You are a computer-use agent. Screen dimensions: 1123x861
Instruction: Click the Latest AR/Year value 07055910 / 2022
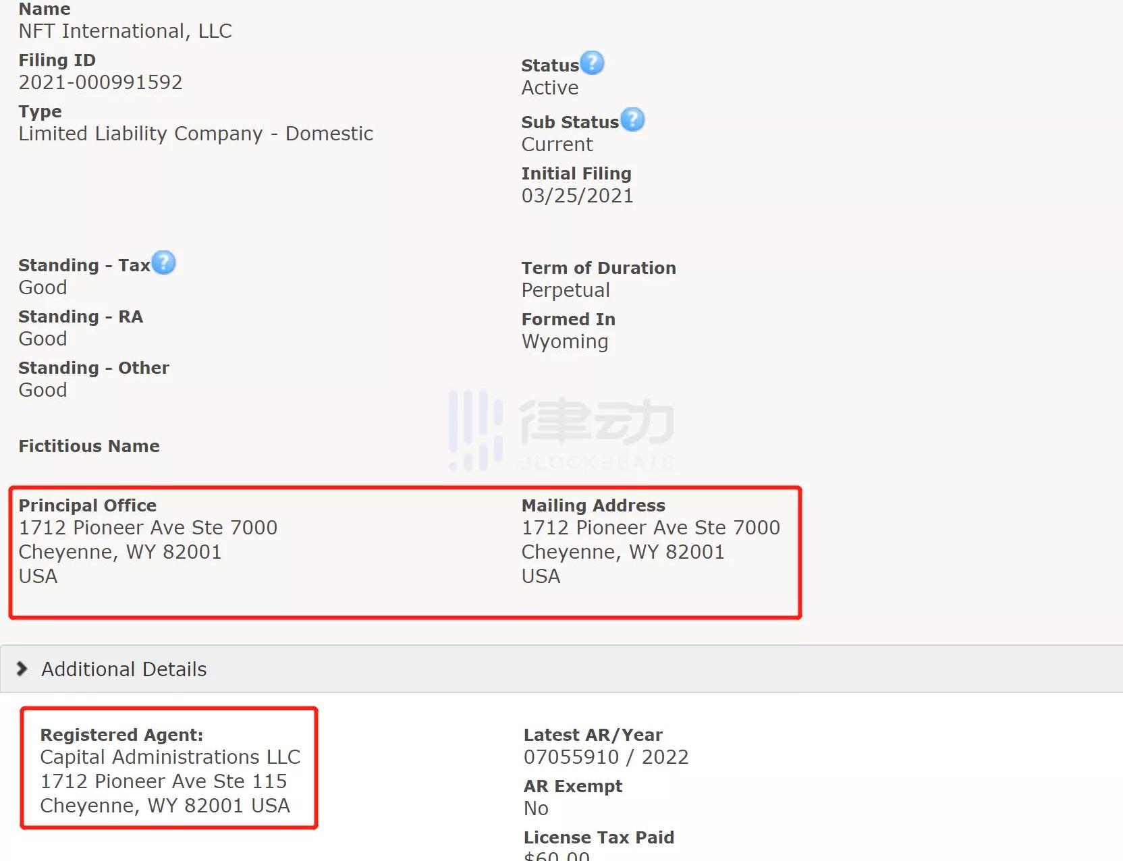pos(605,757)
